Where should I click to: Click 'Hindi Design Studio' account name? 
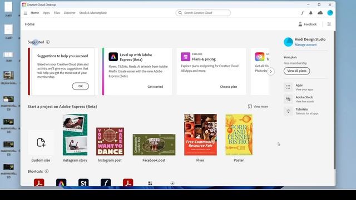310,39
